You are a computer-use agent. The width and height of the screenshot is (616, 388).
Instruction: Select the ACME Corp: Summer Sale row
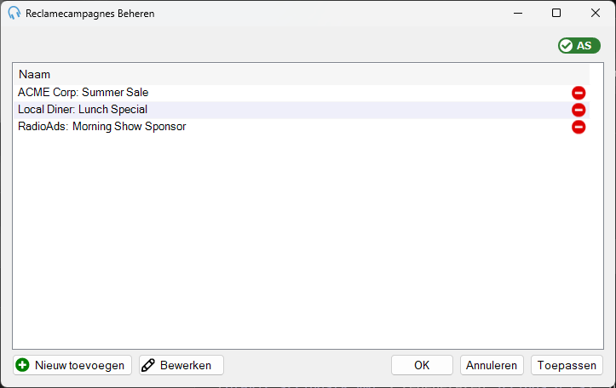[302, 93]
